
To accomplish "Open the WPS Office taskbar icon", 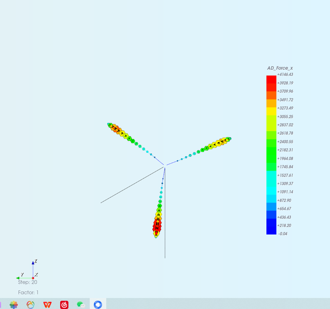I will coord(47,304).
